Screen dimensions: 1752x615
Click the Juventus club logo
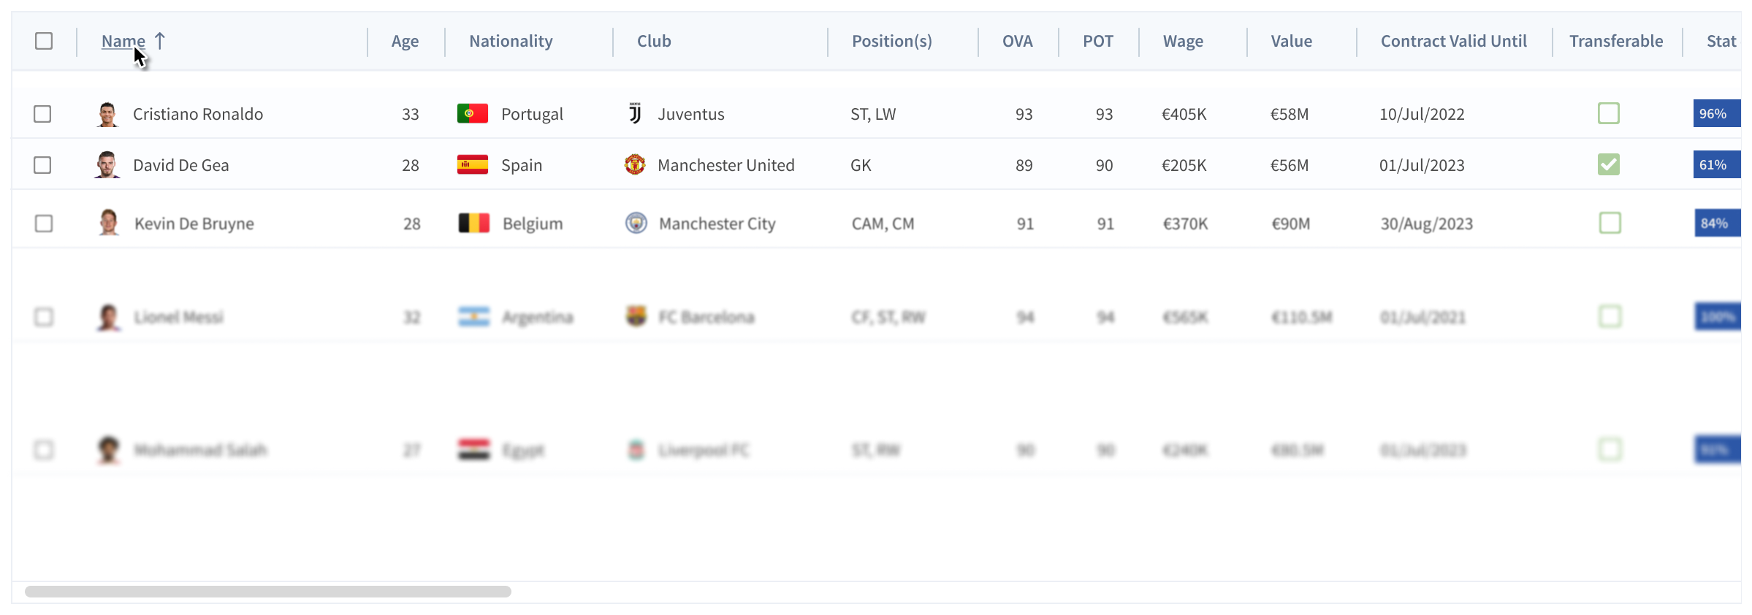pyautogui.click(x=635, y=114)
